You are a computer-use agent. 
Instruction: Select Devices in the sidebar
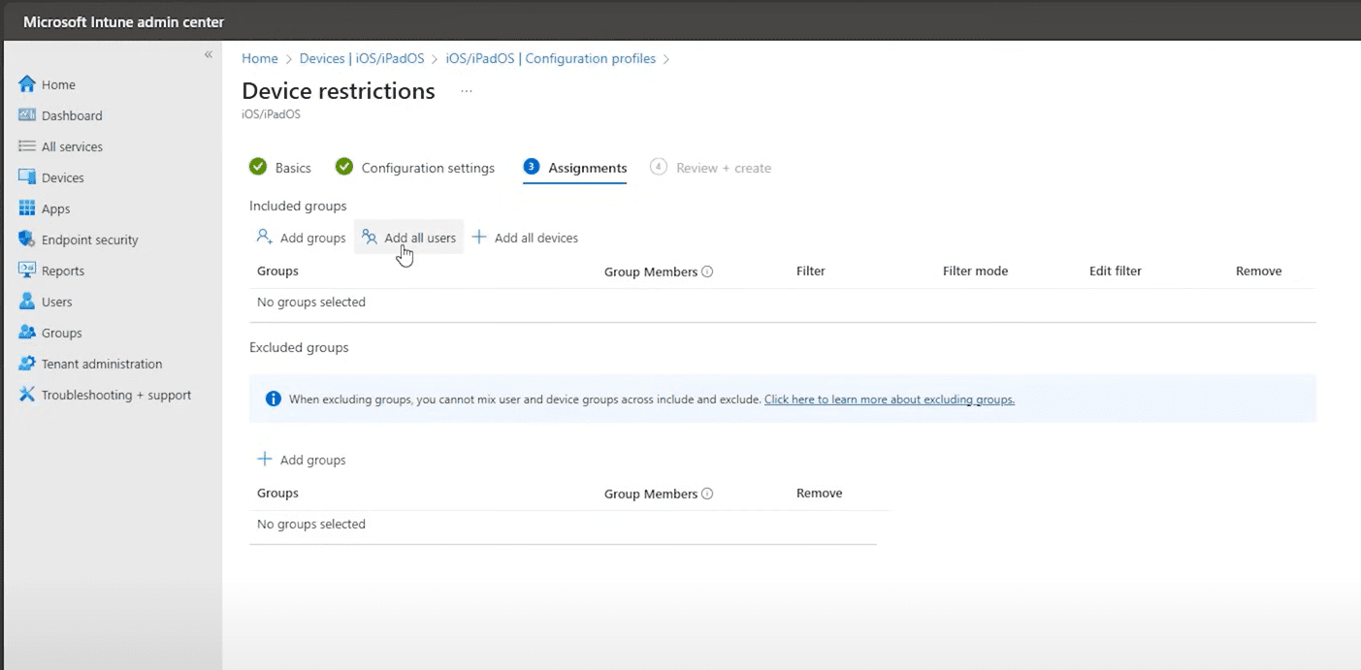pyautogui.click(x=59, y=177)
